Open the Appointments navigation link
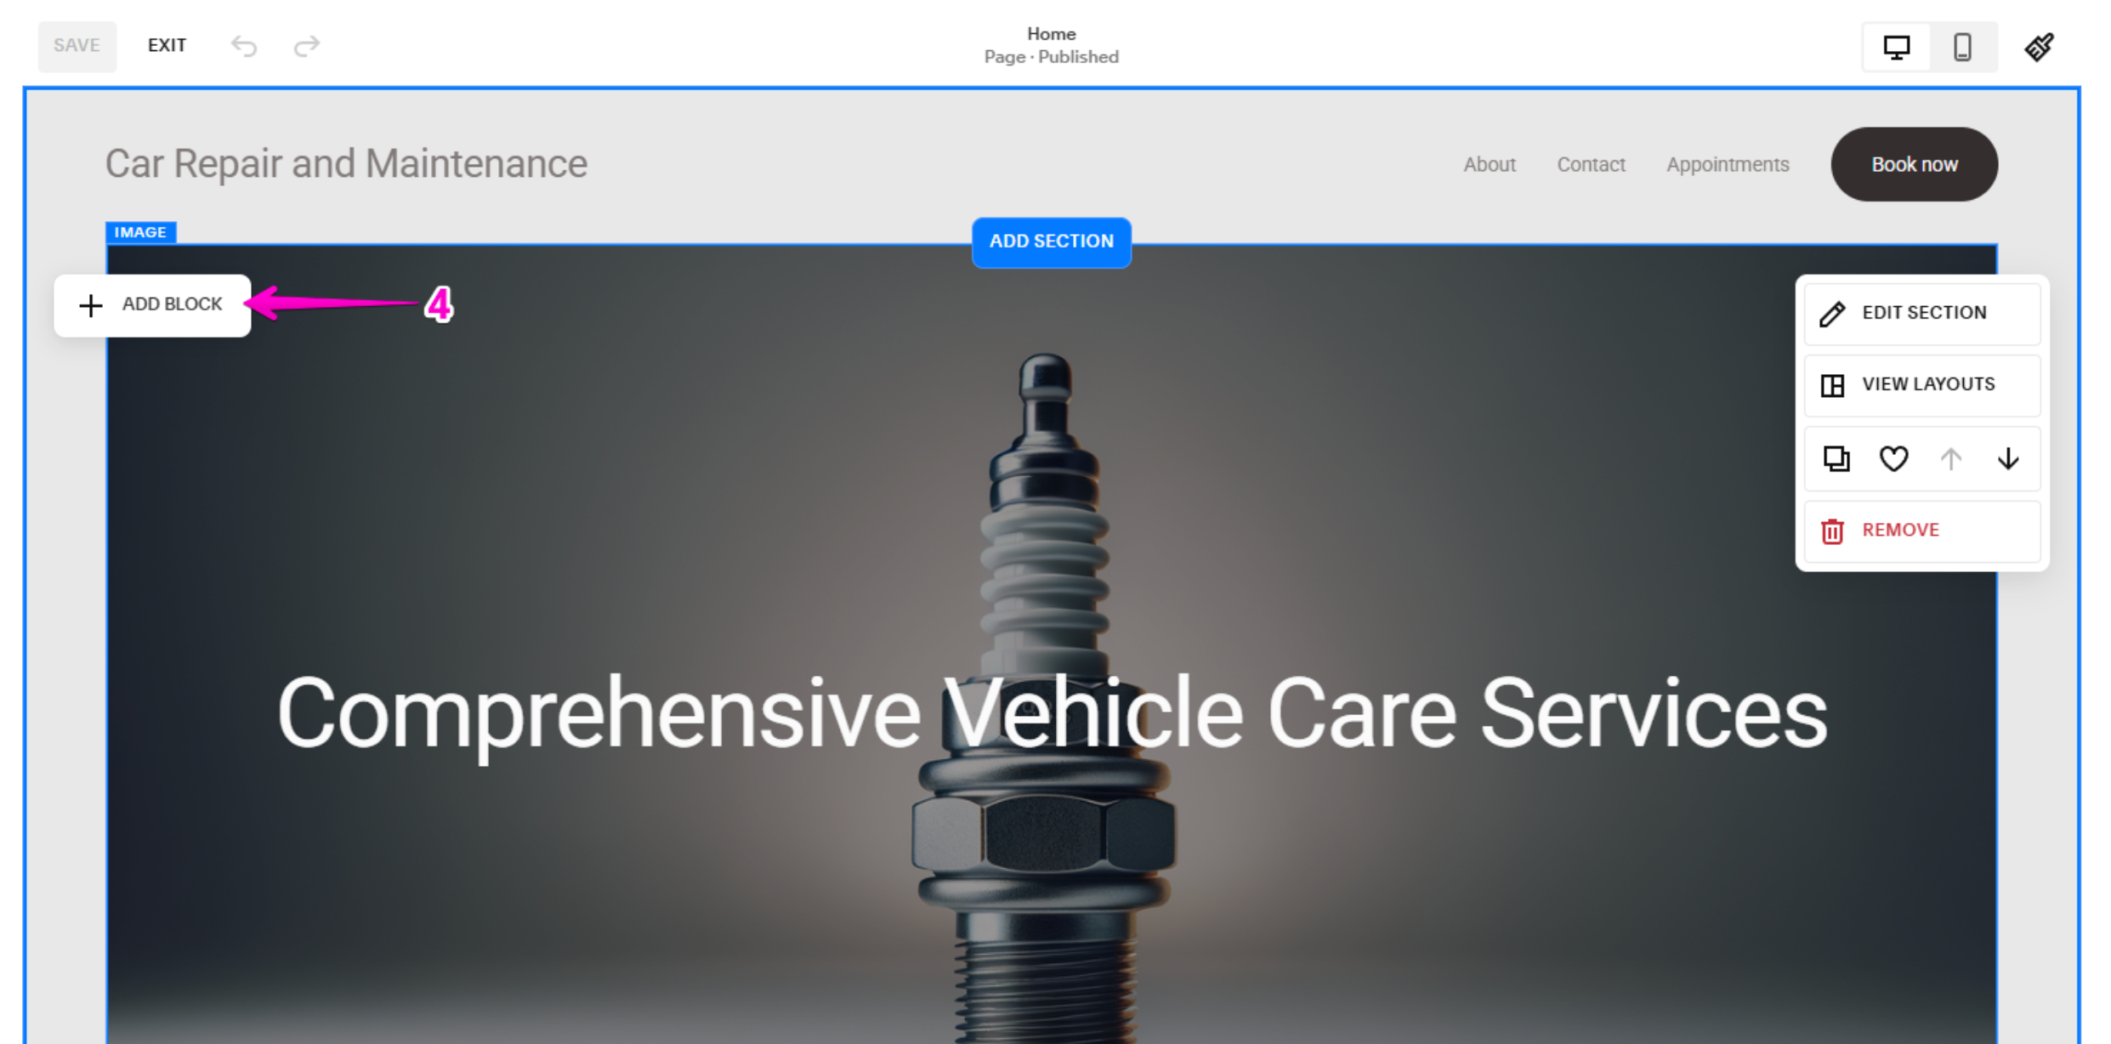Screen dimensions: 2111x1044 (1728, 165)
